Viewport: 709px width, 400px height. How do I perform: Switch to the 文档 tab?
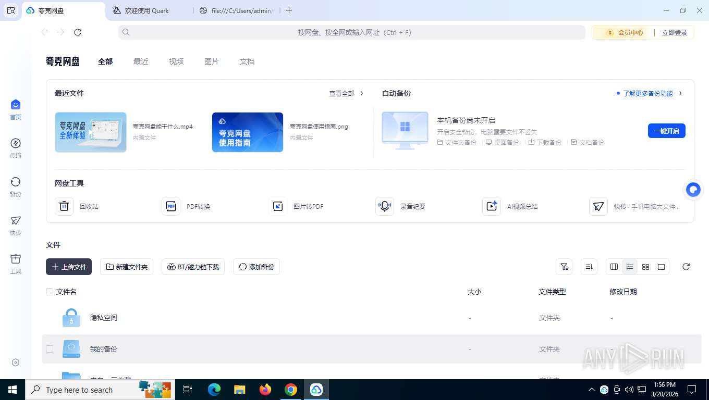247,61
